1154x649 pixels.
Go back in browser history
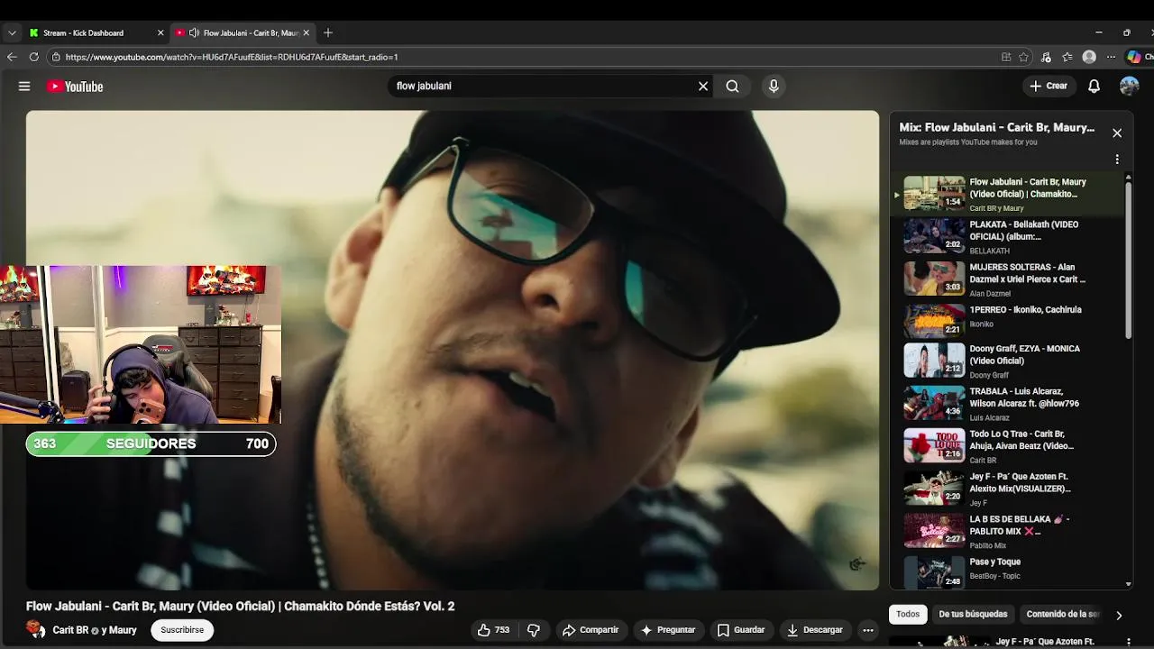12,57
